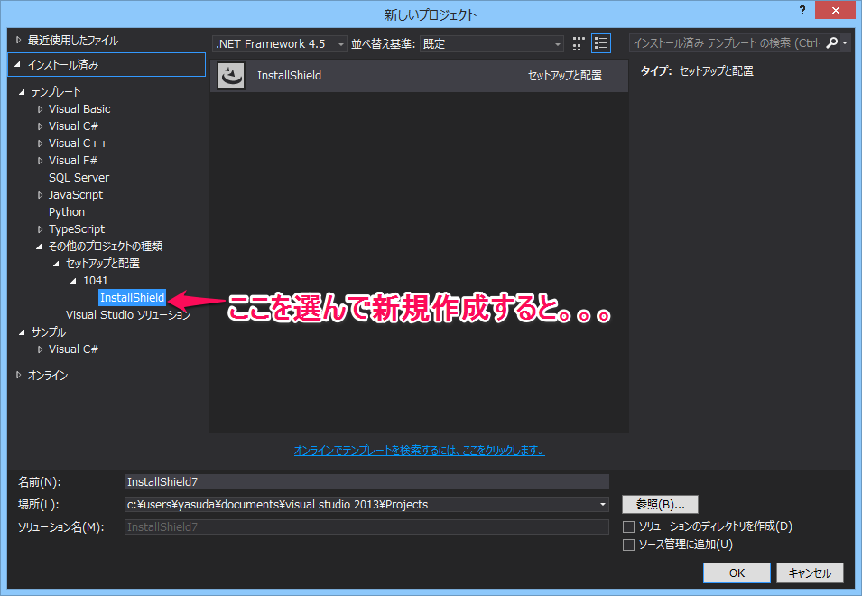This screenshot has width=862, height=596.
Task: Open the .NET Framework 4.5 dropdown
Action: (279, 43)
